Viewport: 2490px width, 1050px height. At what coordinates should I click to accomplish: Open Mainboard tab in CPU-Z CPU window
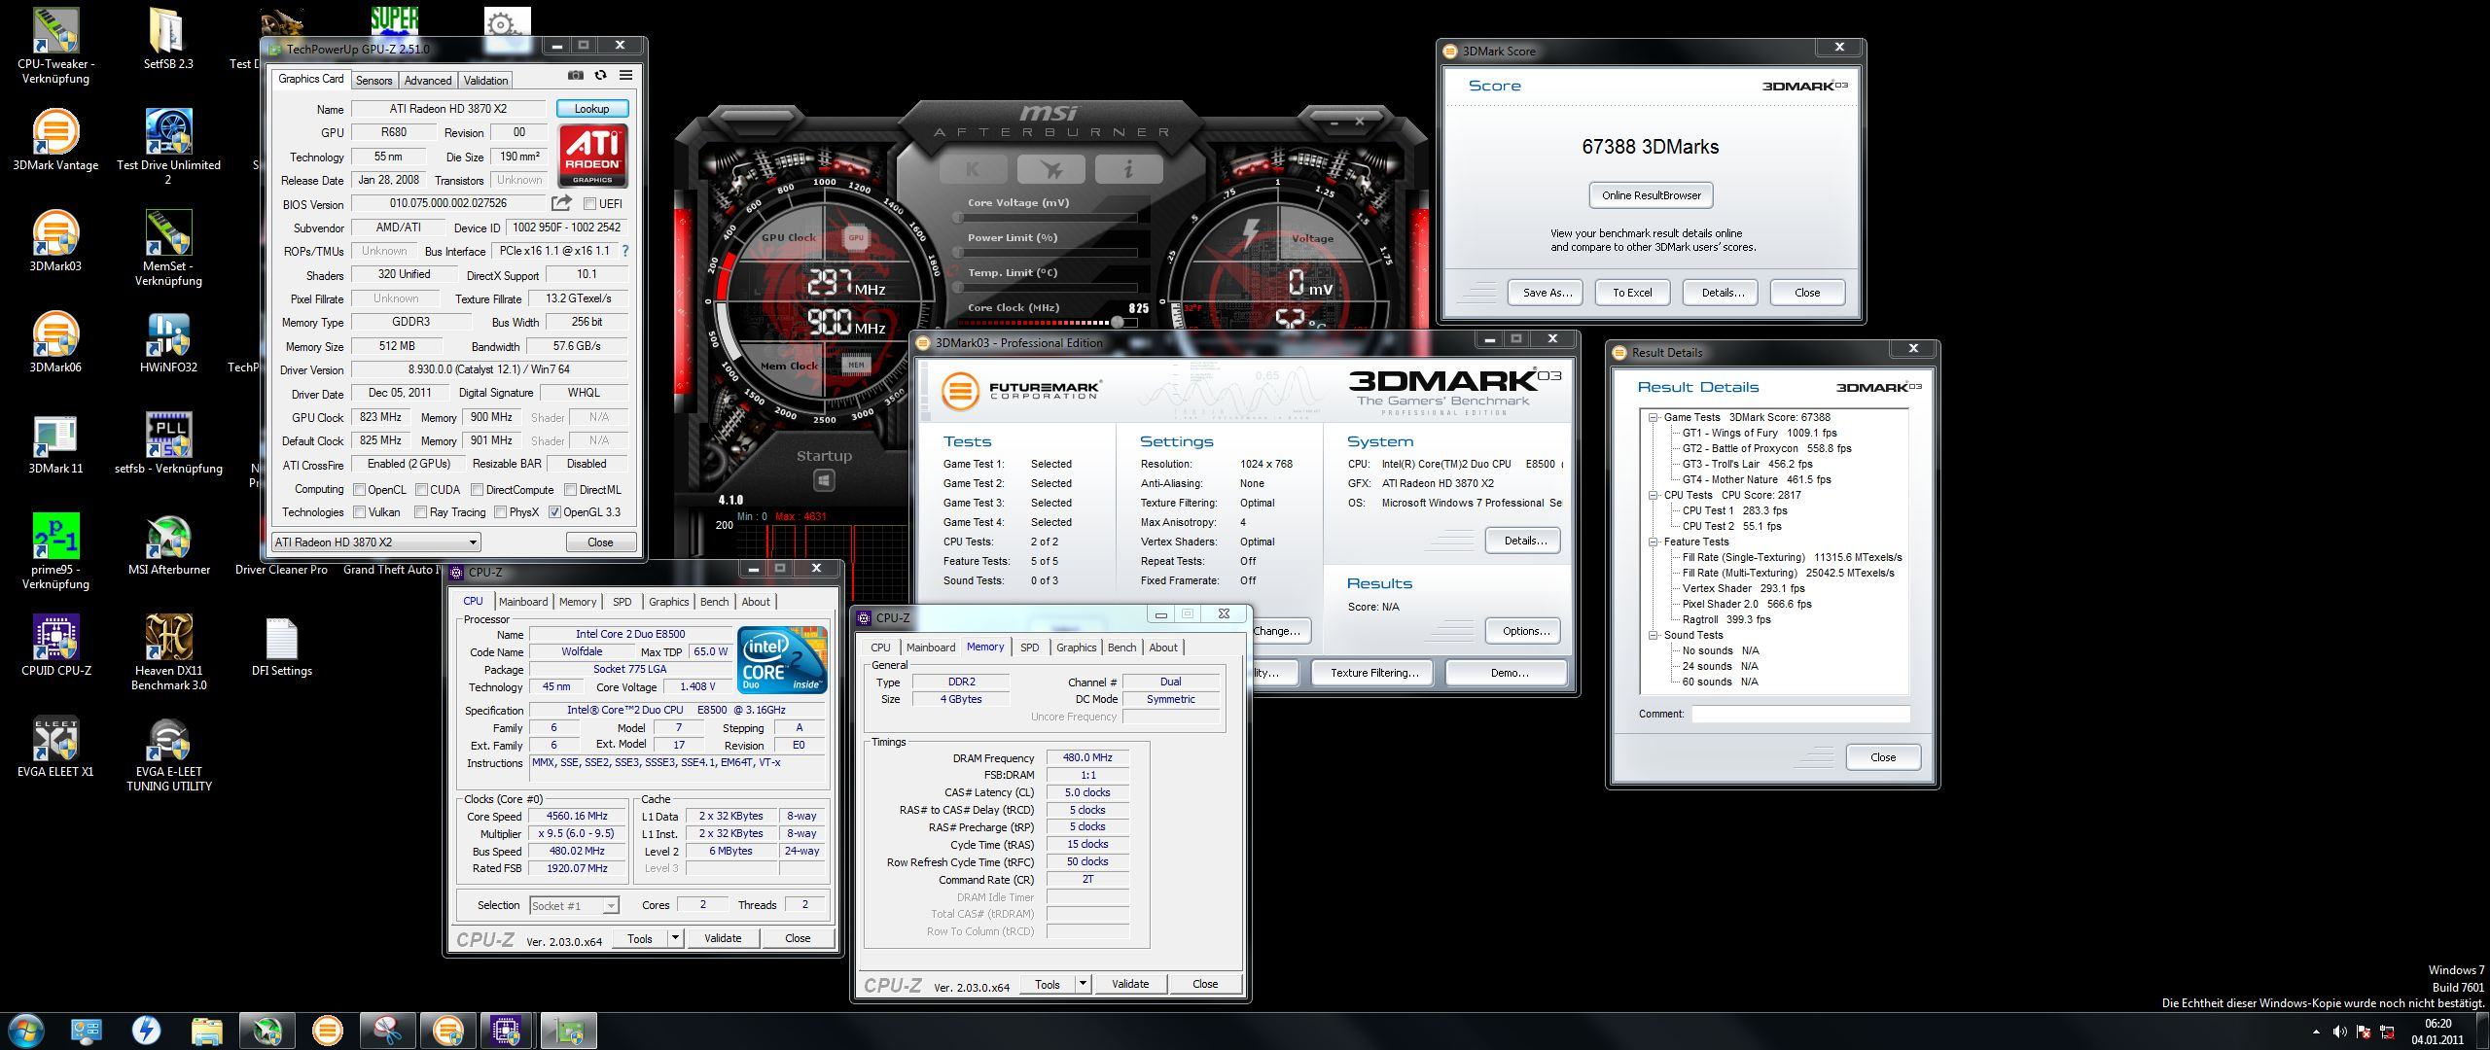pos(523,602)
